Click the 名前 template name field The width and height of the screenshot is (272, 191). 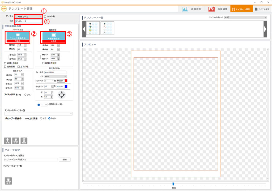coord(28,21)
